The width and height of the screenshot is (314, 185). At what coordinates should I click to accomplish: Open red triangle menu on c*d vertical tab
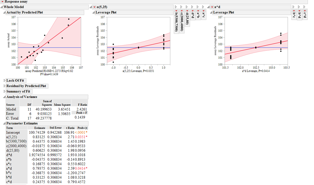click(x=305, y=11)
